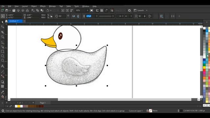210x118 pixels.
Task: Expand the document palette flyout arrow
Action: click(7, 106)
